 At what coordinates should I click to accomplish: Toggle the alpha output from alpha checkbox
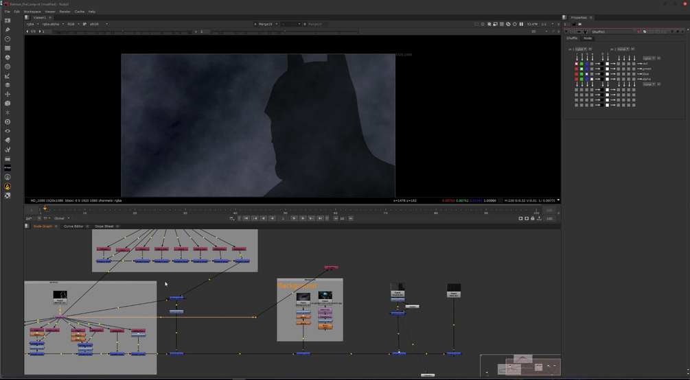point(592,79)
